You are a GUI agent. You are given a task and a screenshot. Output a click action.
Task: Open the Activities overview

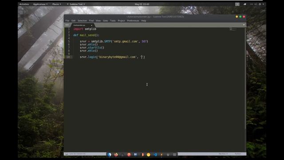pyautogui.click(x=24, y=4)
